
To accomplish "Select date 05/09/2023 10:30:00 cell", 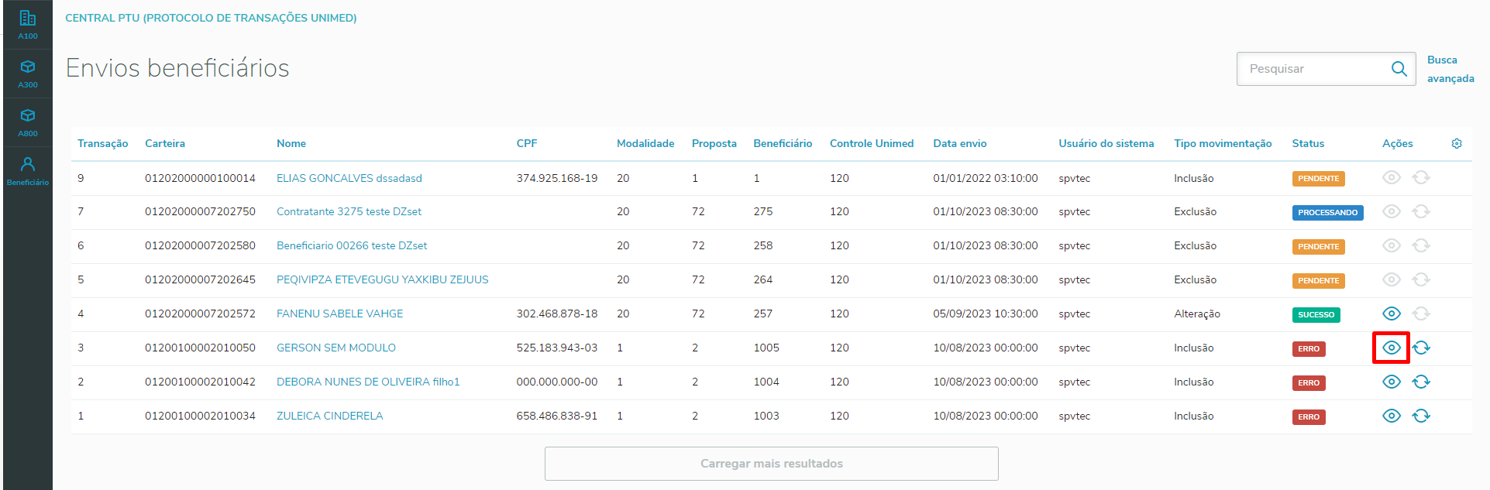I will click(986, 314).
